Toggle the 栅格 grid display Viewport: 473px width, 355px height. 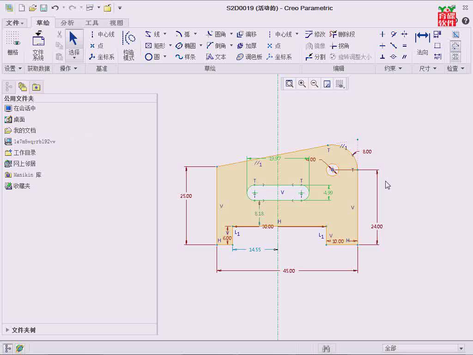point(12,44)
